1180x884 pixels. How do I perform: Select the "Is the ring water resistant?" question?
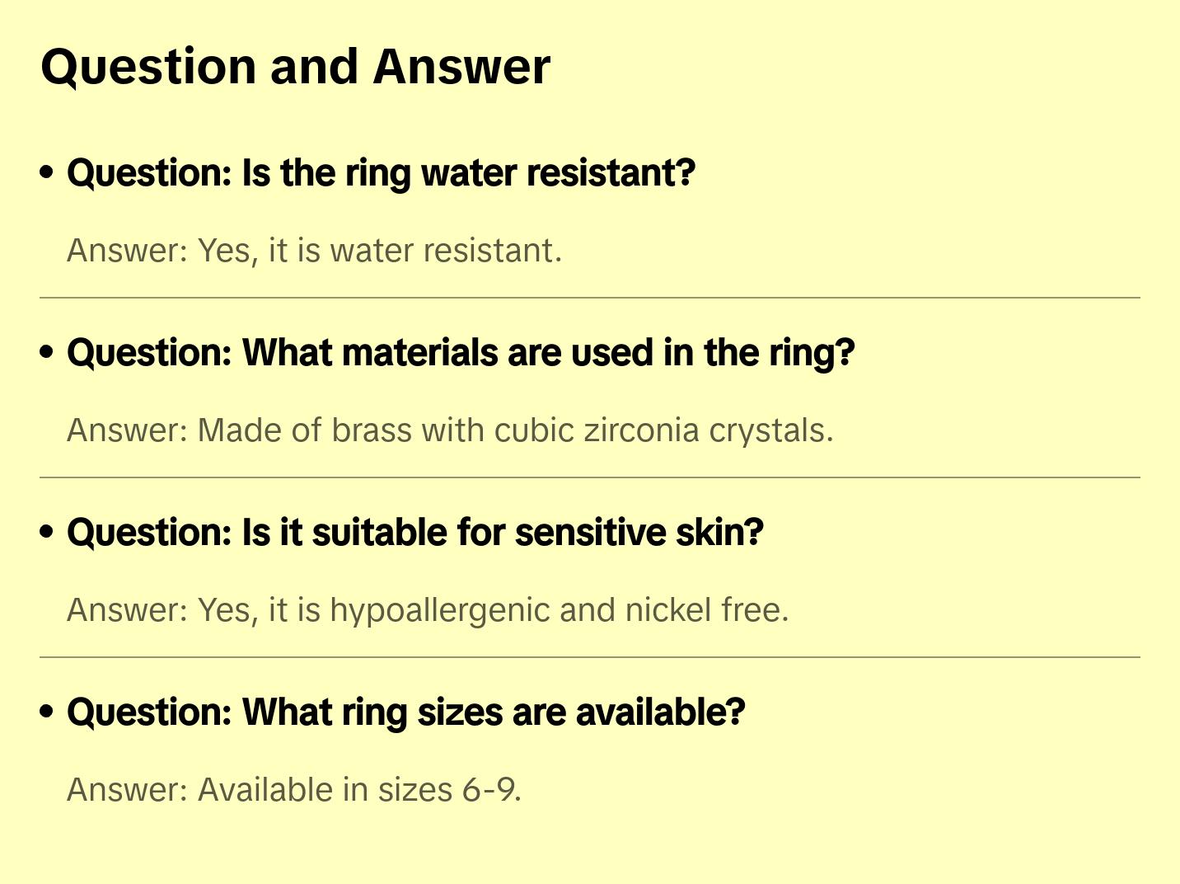tap(381, 173)
